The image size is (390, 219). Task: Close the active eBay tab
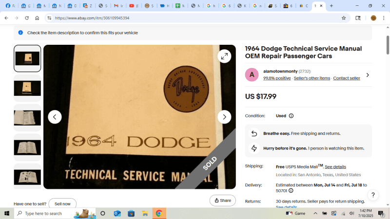(x=321, y=6)
